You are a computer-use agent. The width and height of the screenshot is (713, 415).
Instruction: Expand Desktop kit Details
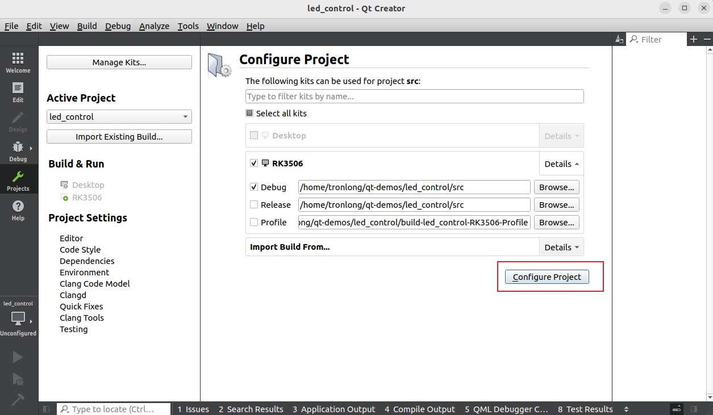(x=561, y=136)
